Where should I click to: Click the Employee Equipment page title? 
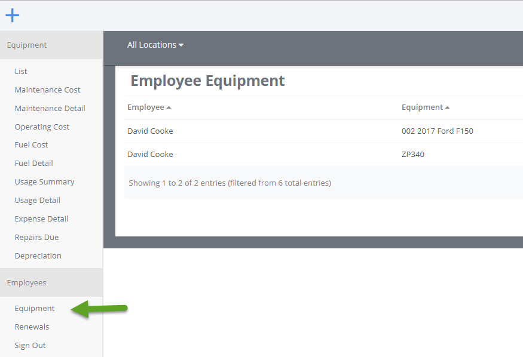click(x=207, y=81)
